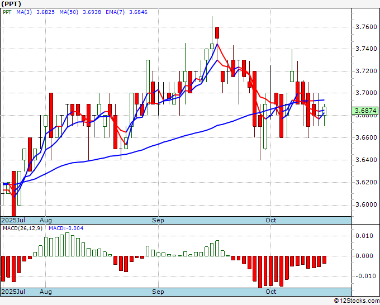380x305 pixels.
Task: Click the MA(50) legend label
Action: pyautogui.click(x=69, y=12)
